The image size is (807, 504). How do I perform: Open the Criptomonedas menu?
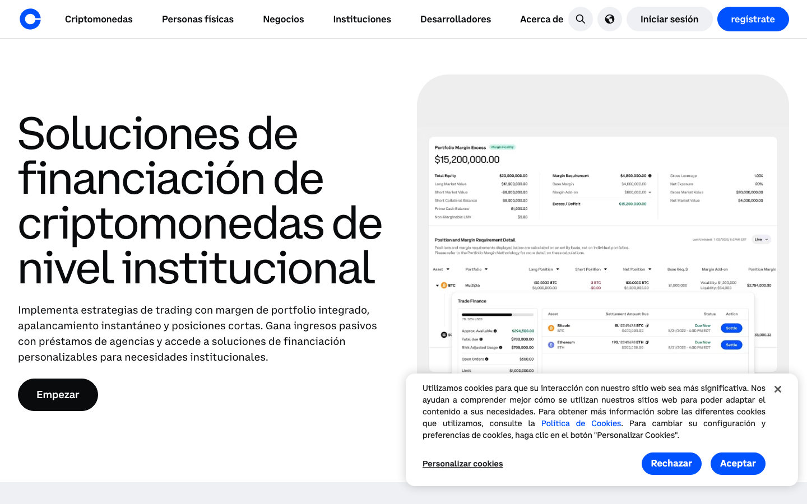point(99,19)
